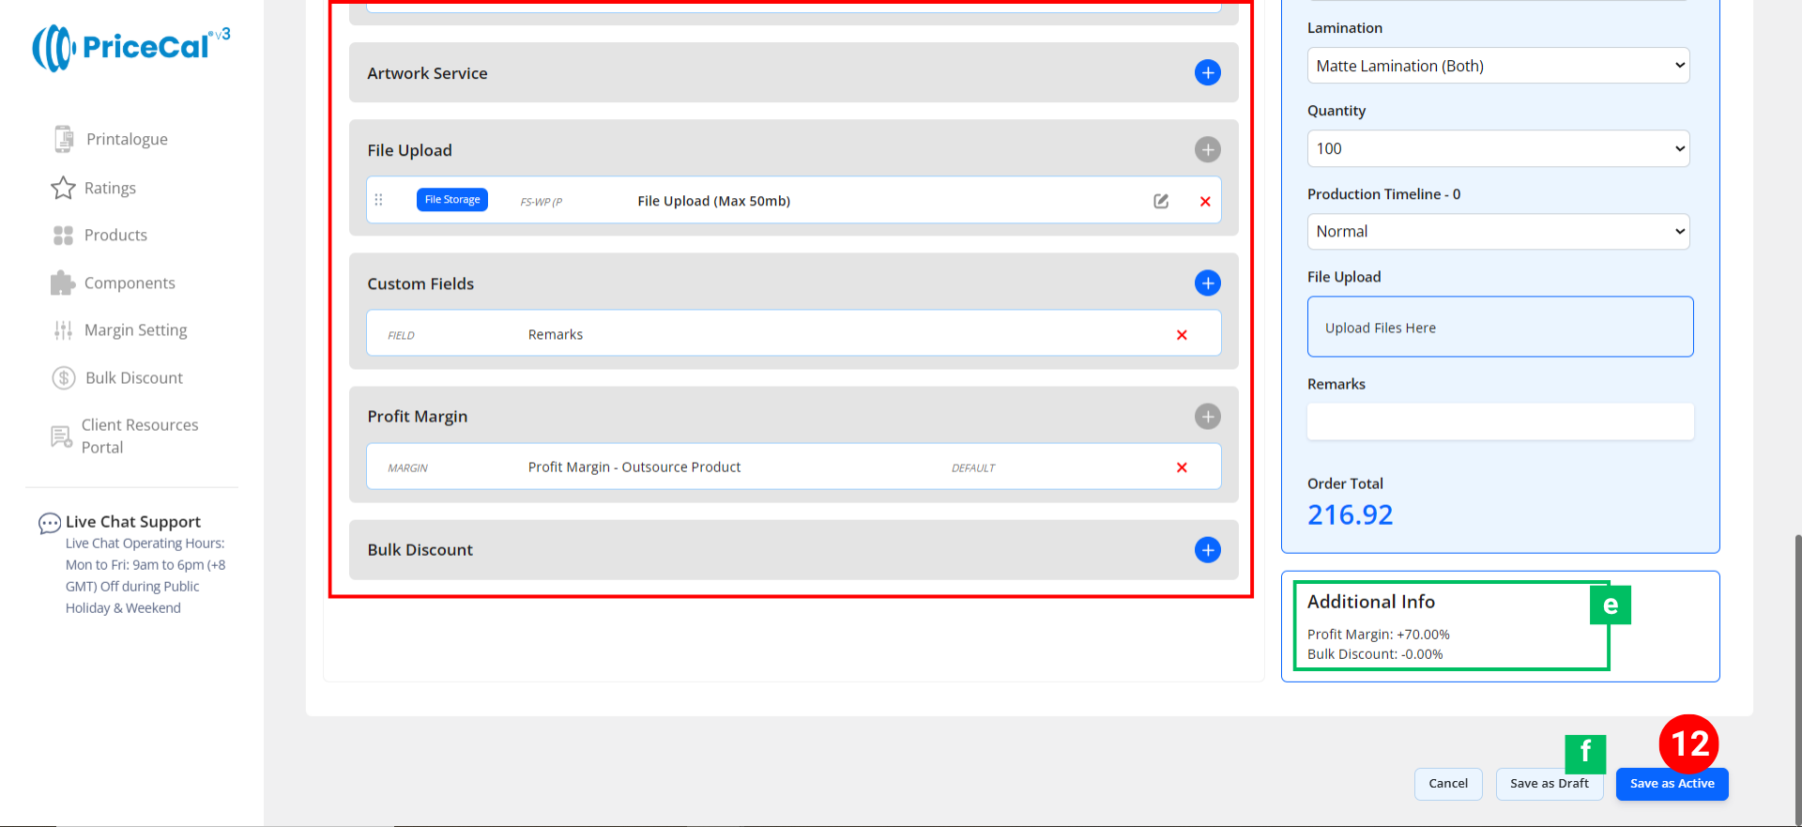Open Printalogue in the sidebar
The width and height of the screenshot is (1802, 827).
pos(126,139)
